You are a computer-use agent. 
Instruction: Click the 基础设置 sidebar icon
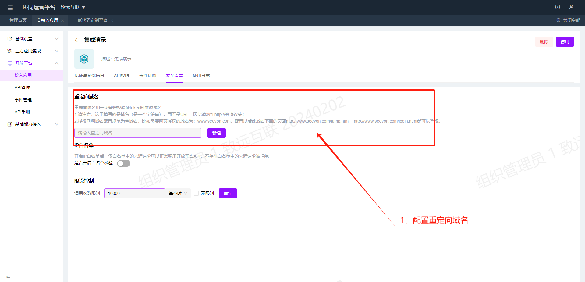coord(10,39)
